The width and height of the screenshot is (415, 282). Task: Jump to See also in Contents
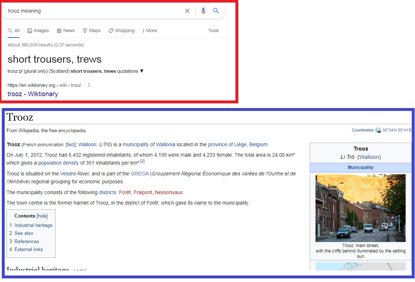coord(24,233)
